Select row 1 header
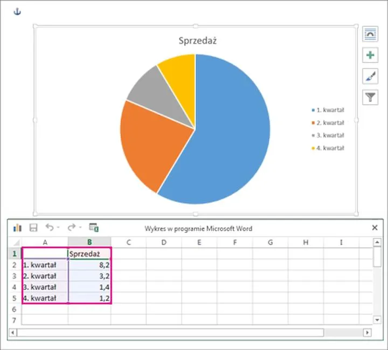 [x=15, y=253]
